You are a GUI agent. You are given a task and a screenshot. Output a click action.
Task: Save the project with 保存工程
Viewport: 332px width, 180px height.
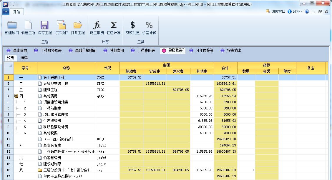(45, 25)
